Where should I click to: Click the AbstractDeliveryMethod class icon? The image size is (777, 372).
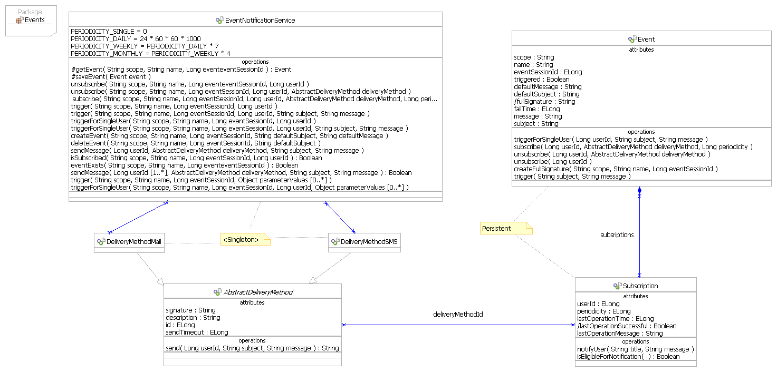[x=217, y=292]
